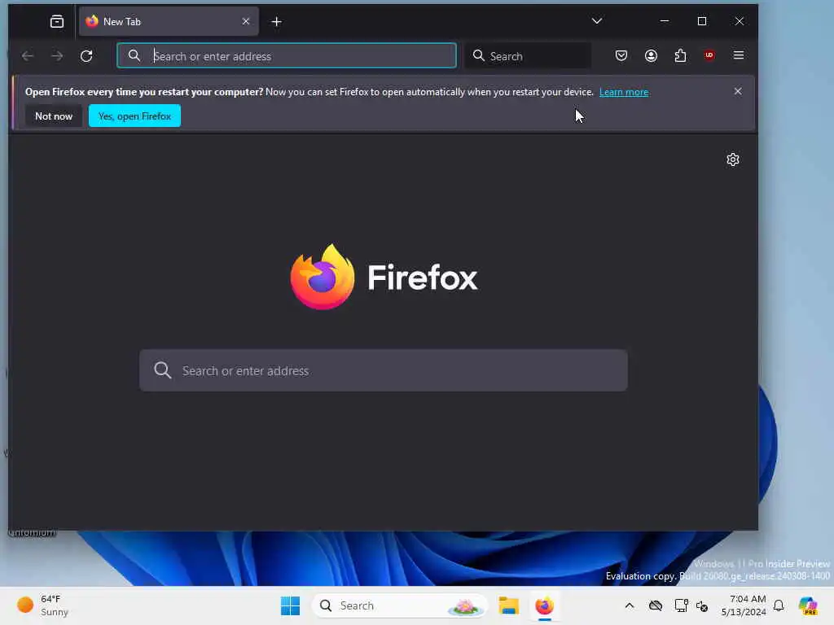The width and height of the screenshot is (834, 625).
Task: Maximize the Firefox window
Action: pyautogui.click(x=702, y=21)
